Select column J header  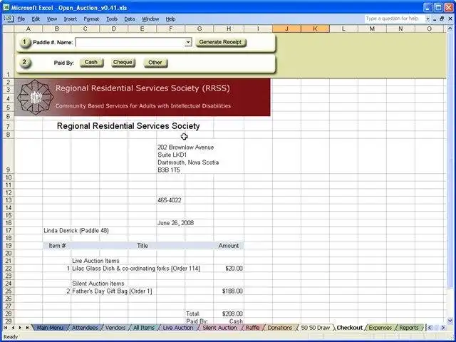(x=286, y=28)
